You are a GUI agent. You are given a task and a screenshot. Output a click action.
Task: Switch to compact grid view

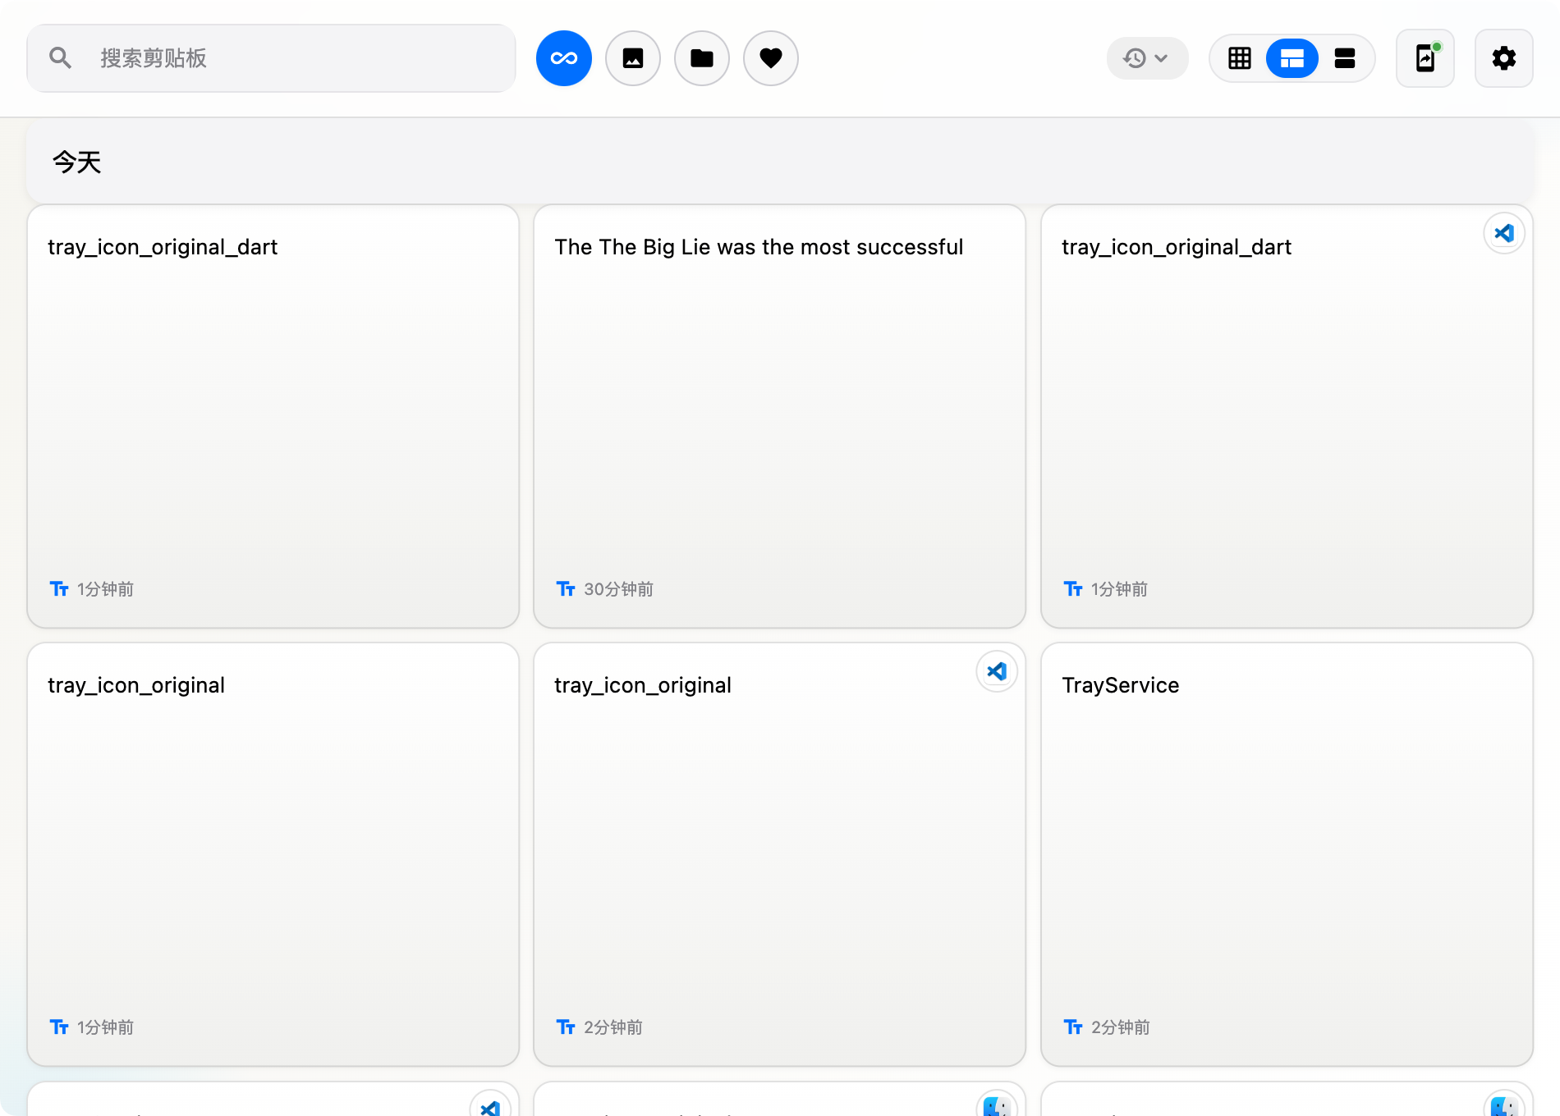pyautogui.click(x=1240, y=58)
